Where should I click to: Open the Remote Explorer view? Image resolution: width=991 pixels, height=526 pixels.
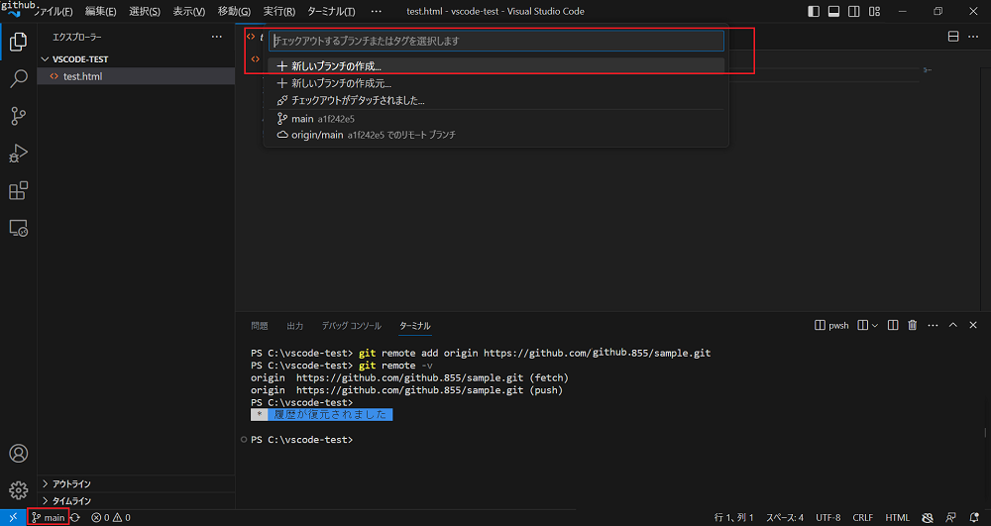18,228
